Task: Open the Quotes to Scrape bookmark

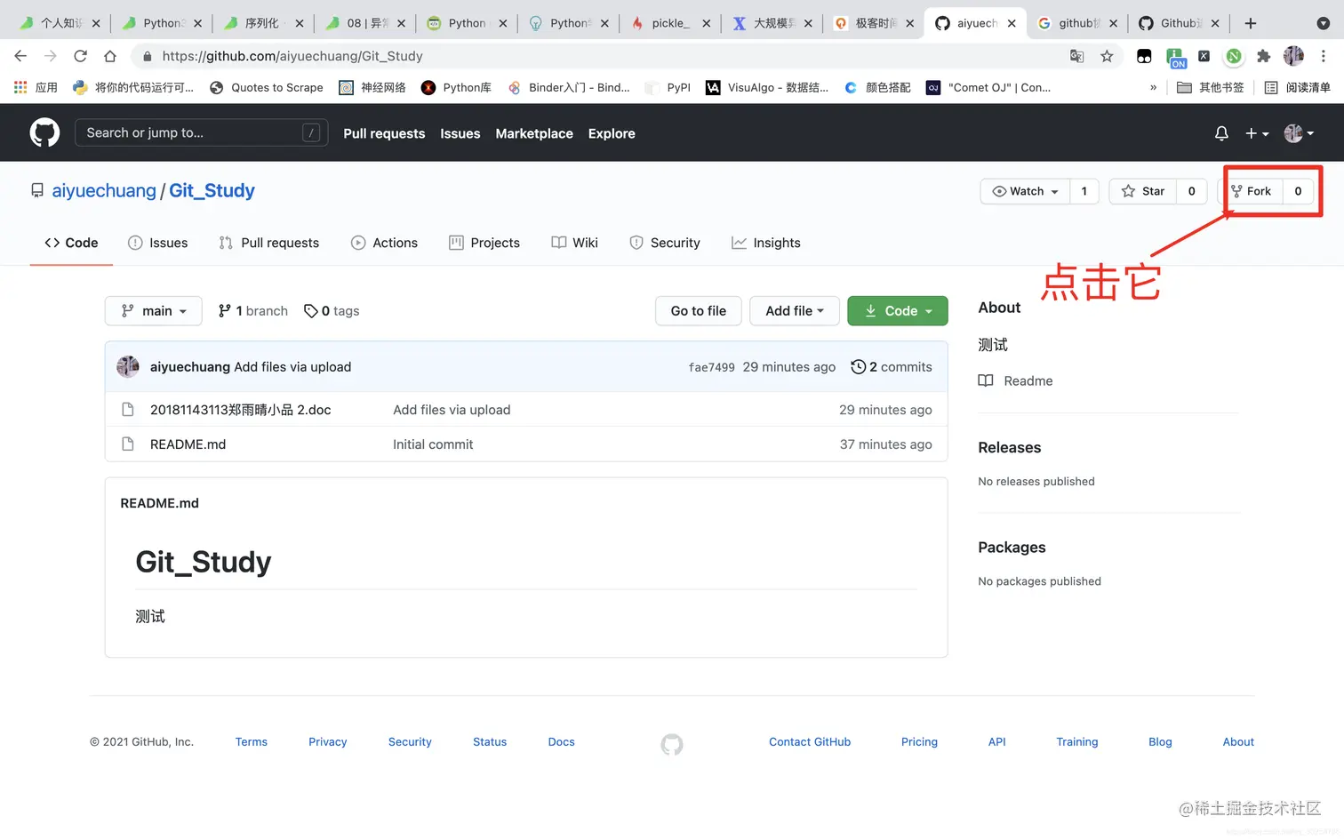Action: click(267, 87)
